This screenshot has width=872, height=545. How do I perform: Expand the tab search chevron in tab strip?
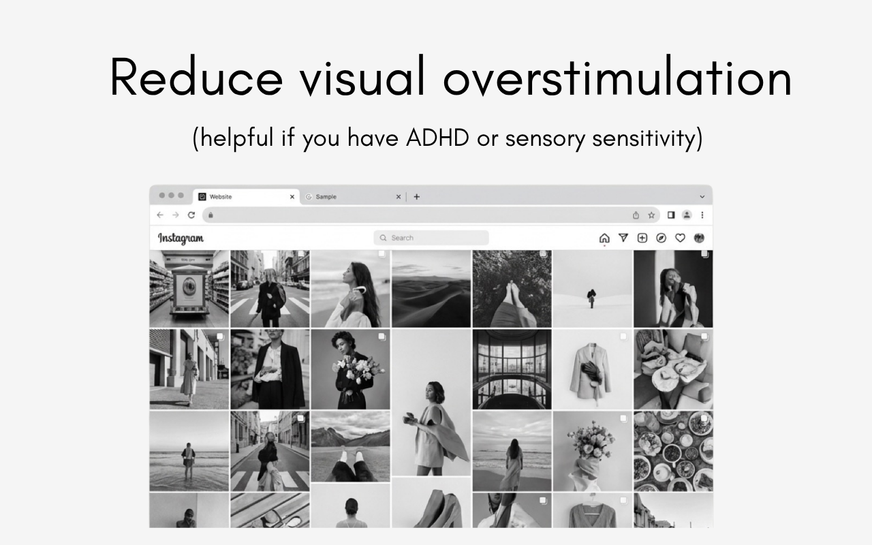click(702, 197)
